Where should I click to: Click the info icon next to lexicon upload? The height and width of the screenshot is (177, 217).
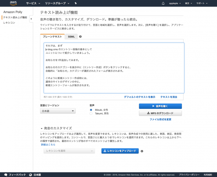tap(142, 151)
